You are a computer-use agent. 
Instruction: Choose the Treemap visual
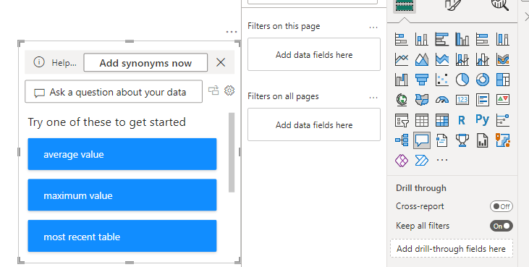click(x=503, y=80)
